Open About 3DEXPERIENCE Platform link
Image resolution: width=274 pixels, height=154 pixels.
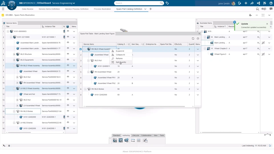[x=137, y=151]
